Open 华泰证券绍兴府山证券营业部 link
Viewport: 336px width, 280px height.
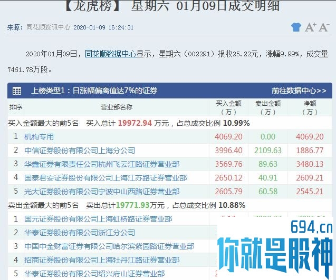pyautogui.click(x=94, y=274)
